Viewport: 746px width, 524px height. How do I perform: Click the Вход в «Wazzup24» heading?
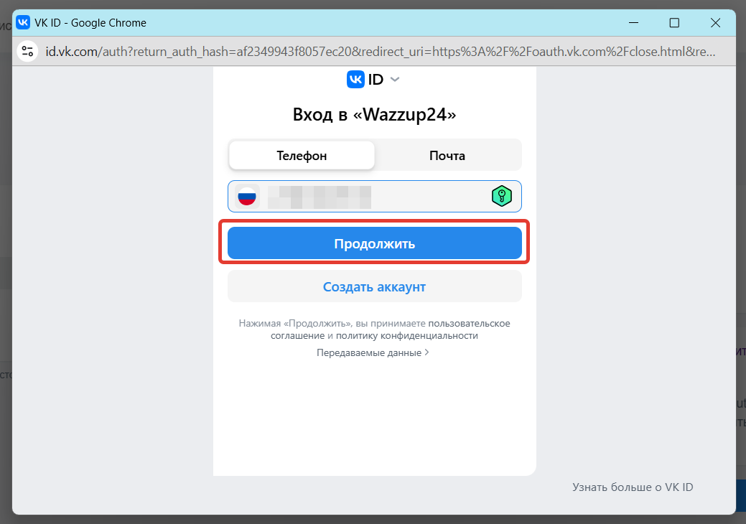click(374, 115)
